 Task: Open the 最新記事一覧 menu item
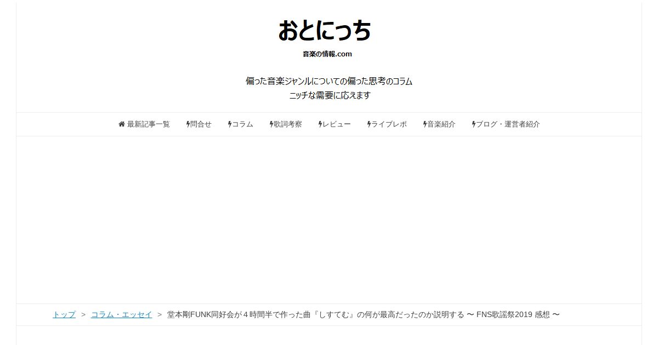coord(144,124)
